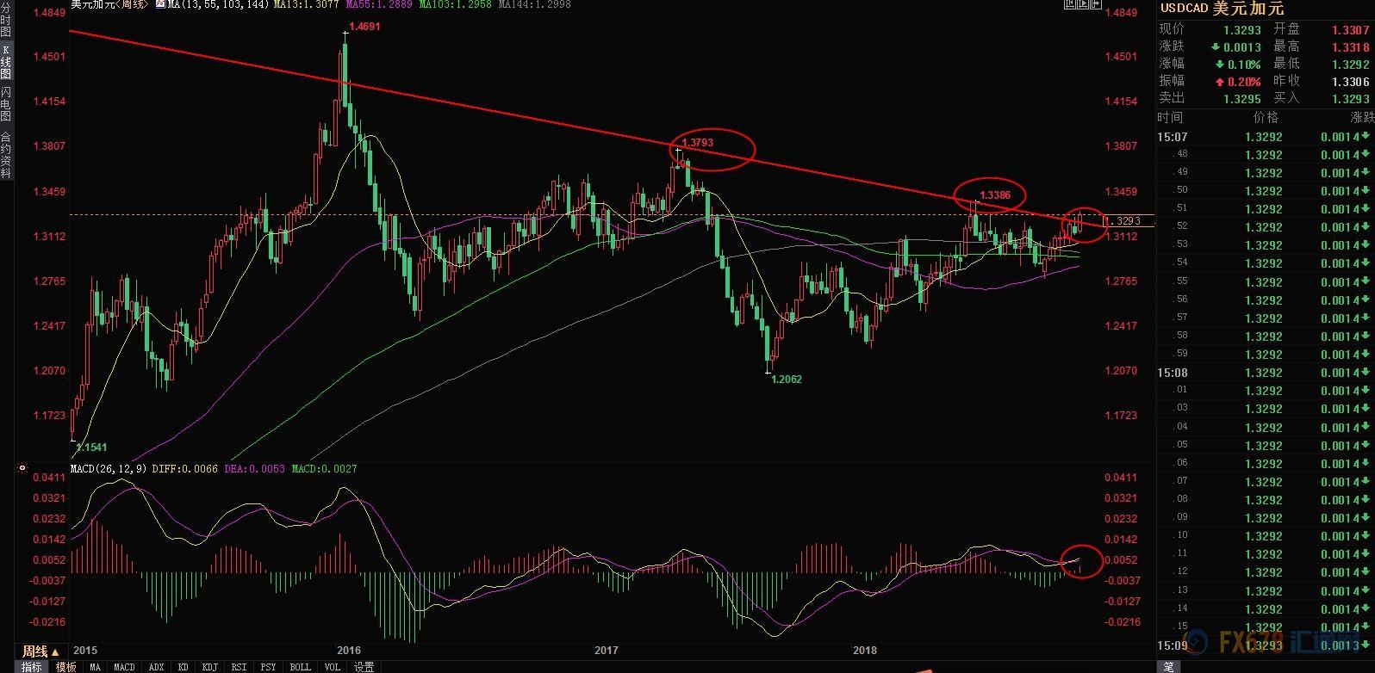Select the 指标 bottom tab

pyautogui.click(x=32, y=666)
